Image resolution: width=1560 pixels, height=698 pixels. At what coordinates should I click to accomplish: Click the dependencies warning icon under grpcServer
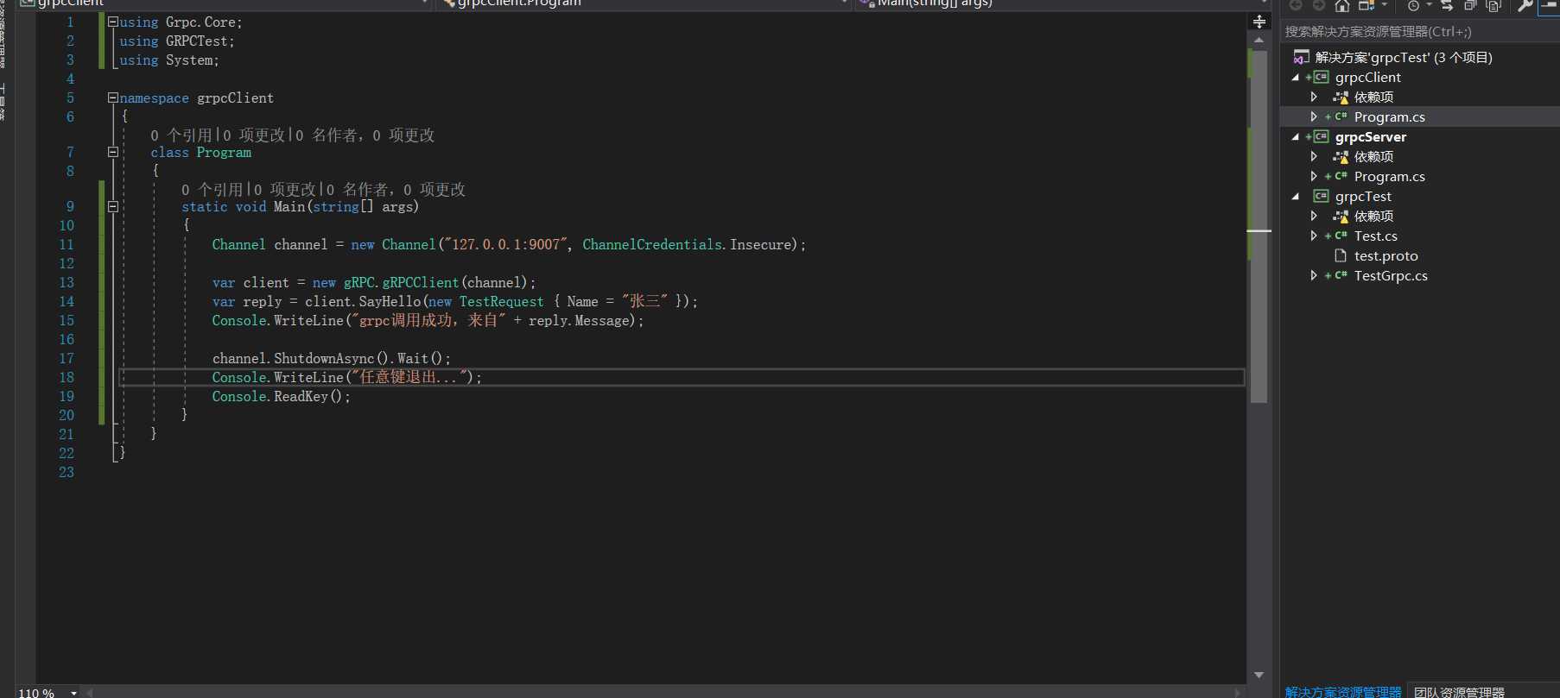(x=1341, y=157)
